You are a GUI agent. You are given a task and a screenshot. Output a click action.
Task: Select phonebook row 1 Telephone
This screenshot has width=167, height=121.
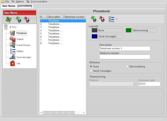(63, 21)
